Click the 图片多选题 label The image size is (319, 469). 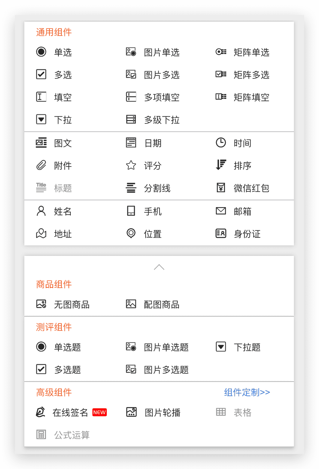(166, 370)
